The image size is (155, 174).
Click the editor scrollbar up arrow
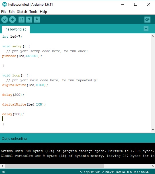(153, 36)
